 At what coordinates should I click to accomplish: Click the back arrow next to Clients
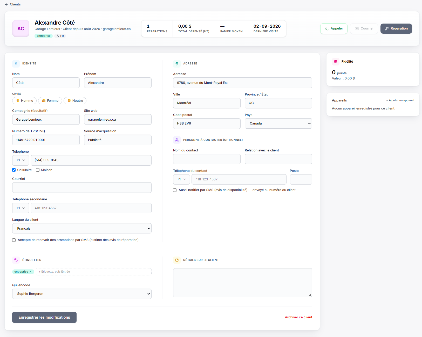click(x=6, y=4)
